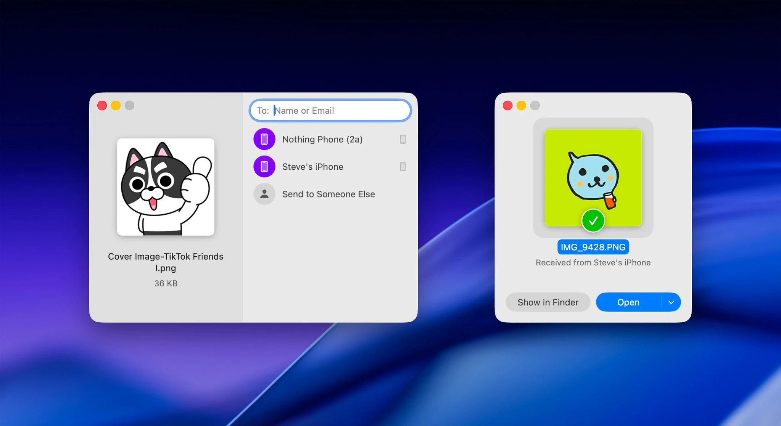781x426 pixels.
Task: Minimize the AirDrop send window
Action: 116,106
